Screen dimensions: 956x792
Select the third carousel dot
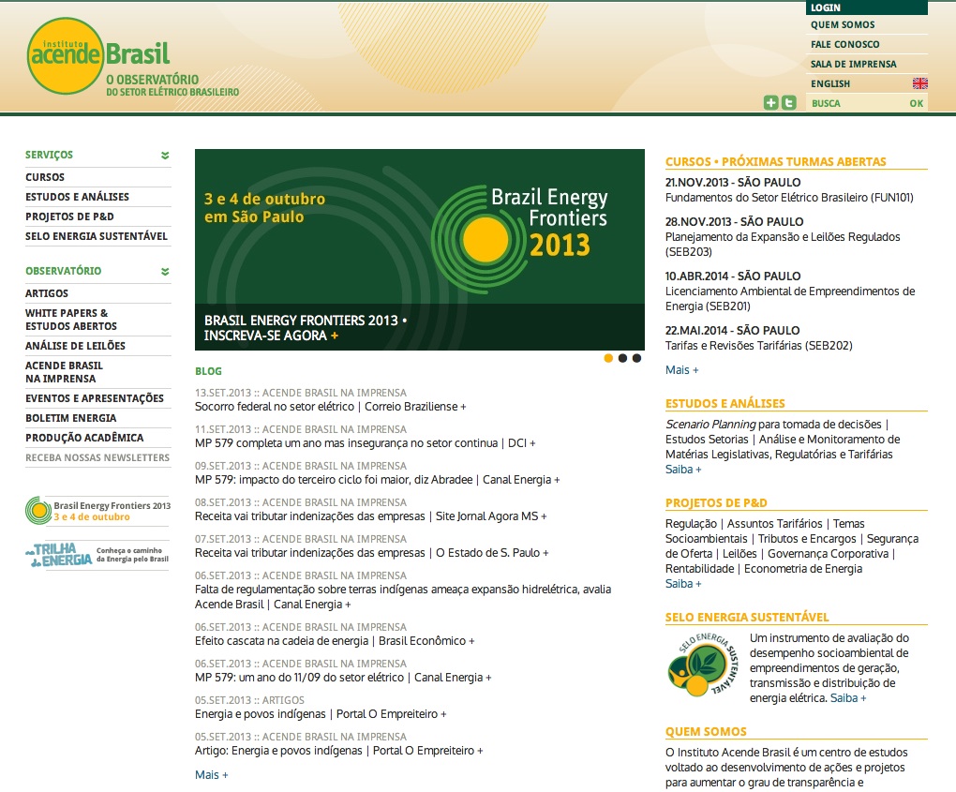point(636,358)
